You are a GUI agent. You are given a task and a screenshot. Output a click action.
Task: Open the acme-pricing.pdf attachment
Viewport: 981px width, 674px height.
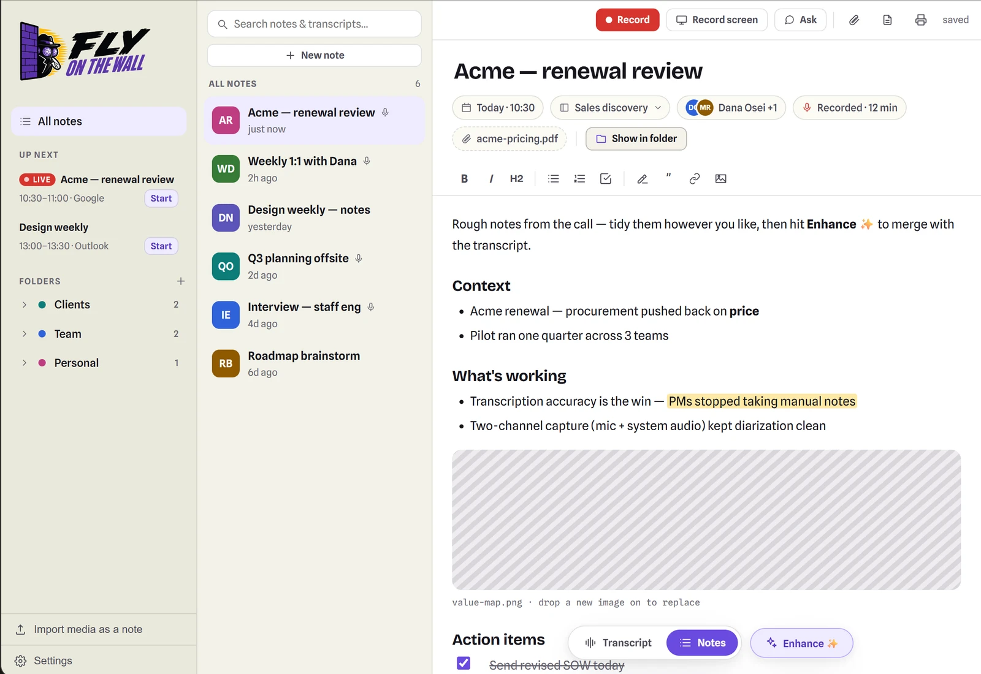tap(510, 139)
